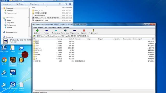Viewport: 166px width, 93px height.
Task: Sort by the Сжатый column header
Action: pos(71,39)
